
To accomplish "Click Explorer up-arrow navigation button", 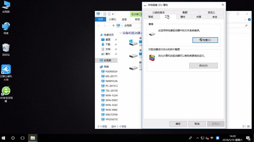I will [113, 26].
